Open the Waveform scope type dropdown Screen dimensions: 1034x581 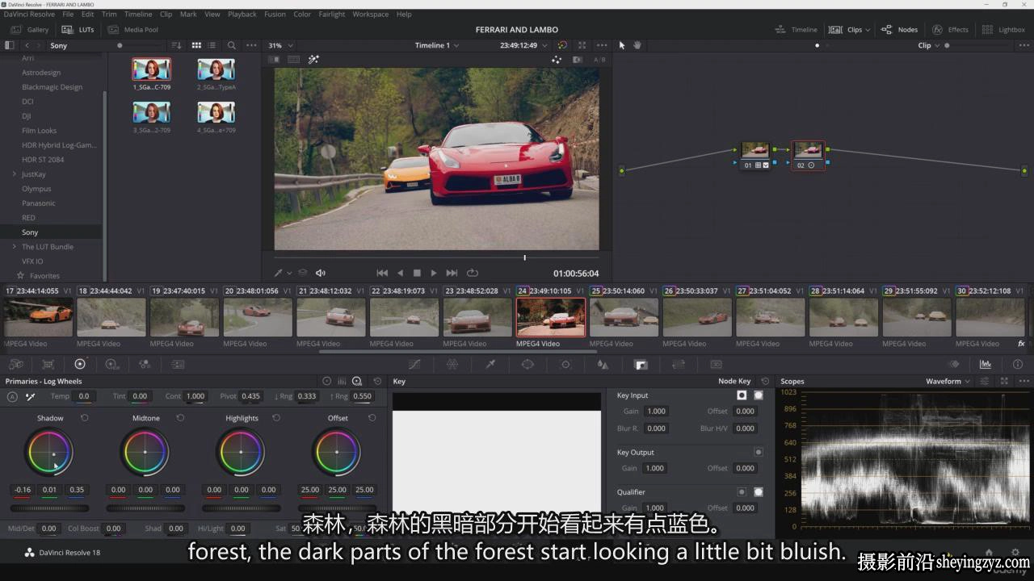coord(948,381)
